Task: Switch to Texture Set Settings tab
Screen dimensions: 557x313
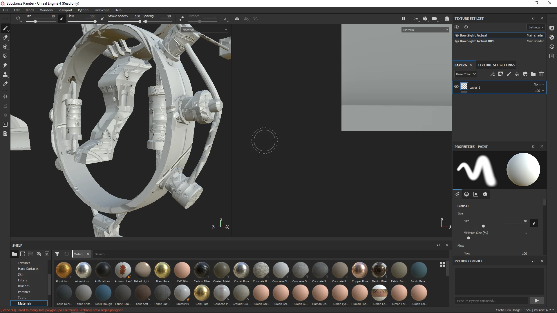Action: [x=496, y=65]
